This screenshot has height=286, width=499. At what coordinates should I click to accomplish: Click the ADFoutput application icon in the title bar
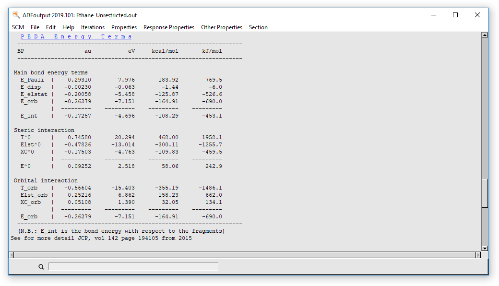point(15,15)
